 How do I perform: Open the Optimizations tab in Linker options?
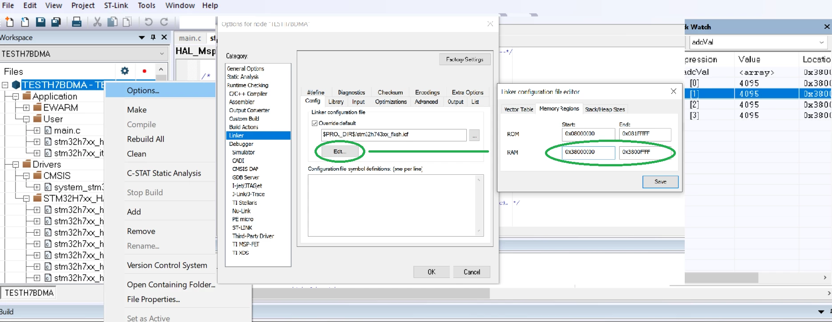point(391,102)
